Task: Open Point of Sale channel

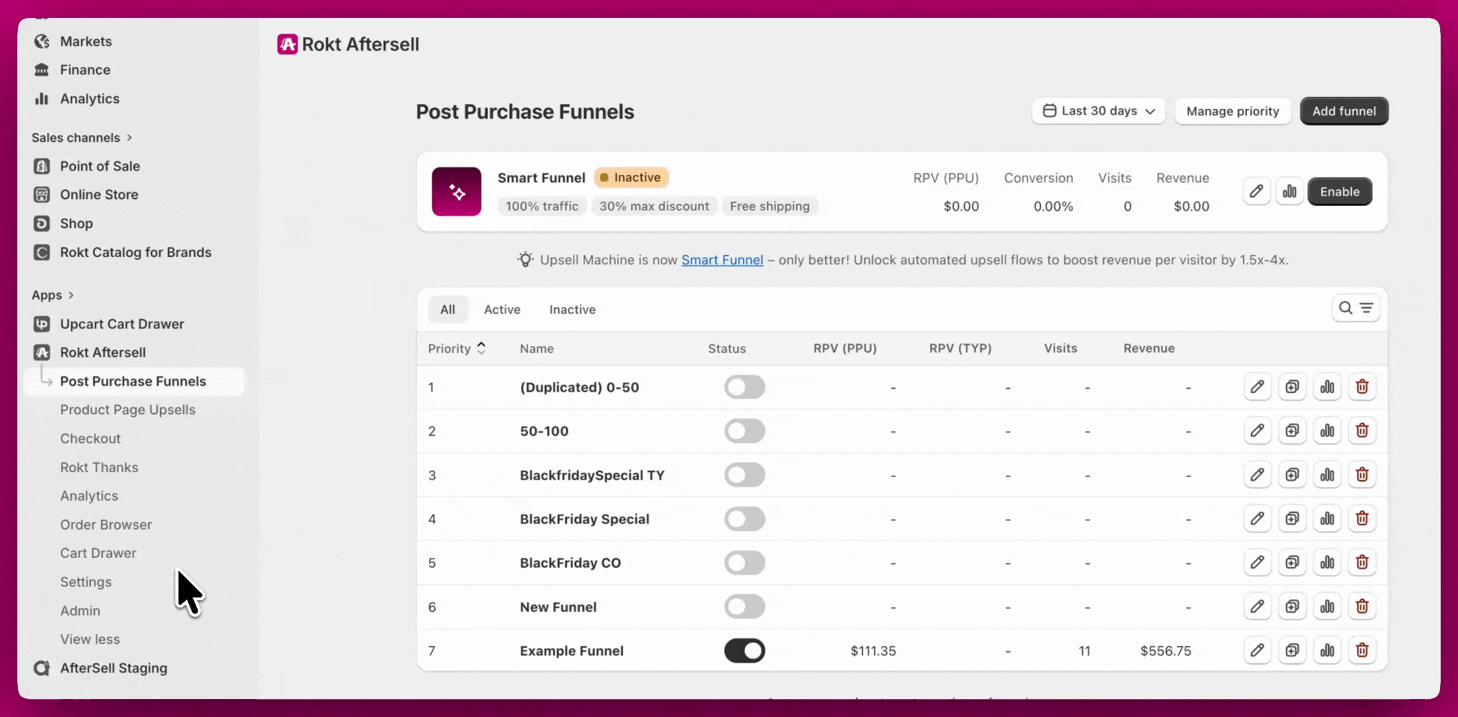Action: point(100,166)
